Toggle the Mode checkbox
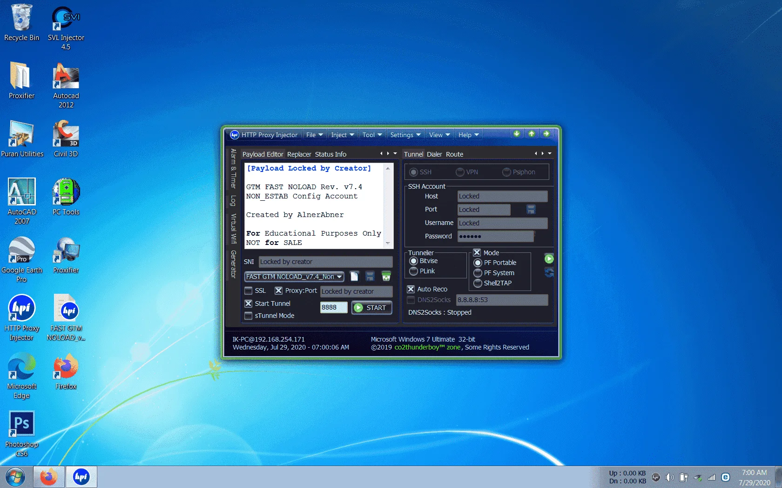This screenshot has width=782, height=488. [477, 253]
